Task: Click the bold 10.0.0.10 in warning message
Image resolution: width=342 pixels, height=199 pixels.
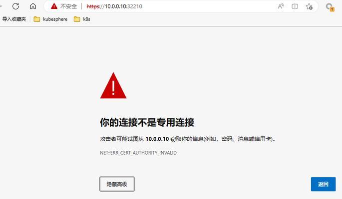Action: coord(157,139)
